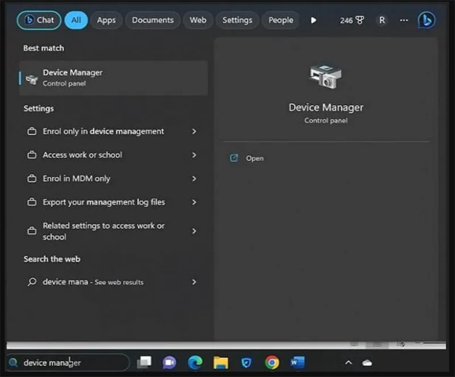Switch to the Documents filter

pyautogui.click(x=152, y=20)
